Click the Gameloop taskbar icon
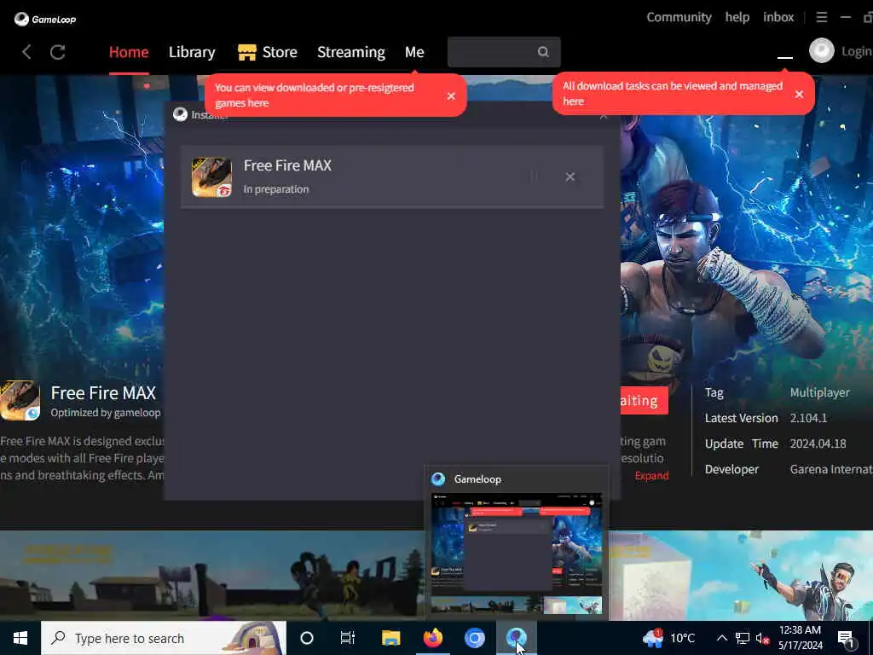Viewport: 873px width, 655px height. (516, 638)
